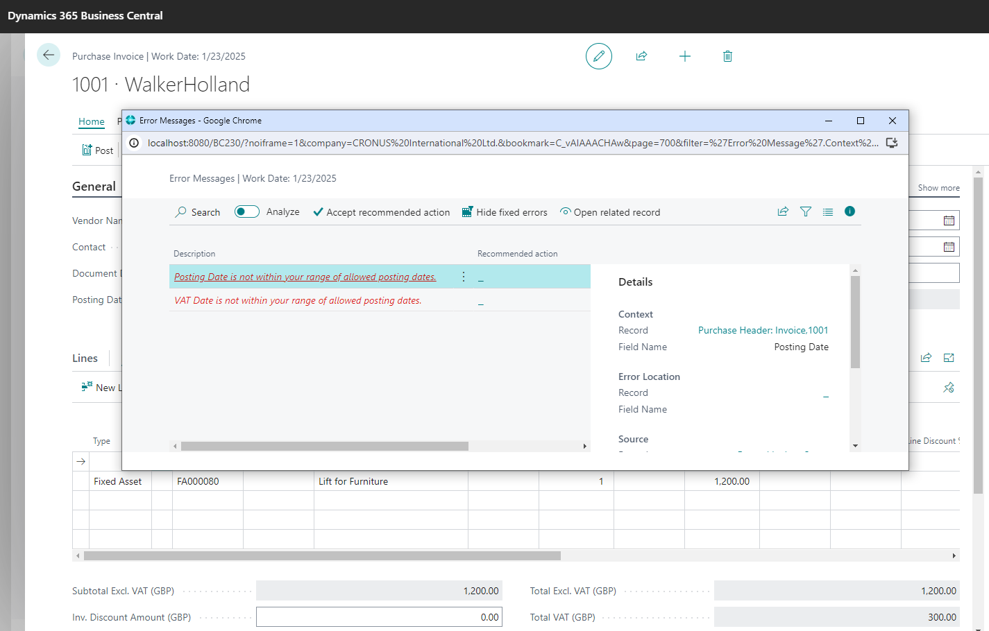Click Search in Error Messages

[198, 212]
